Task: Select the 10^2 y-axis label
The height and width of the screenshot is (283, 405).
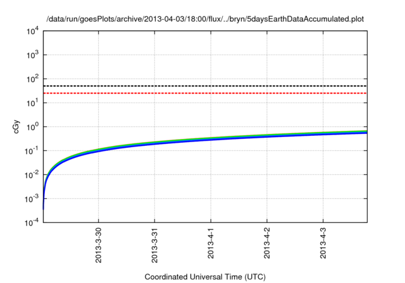Action: [x=33, y=79]
